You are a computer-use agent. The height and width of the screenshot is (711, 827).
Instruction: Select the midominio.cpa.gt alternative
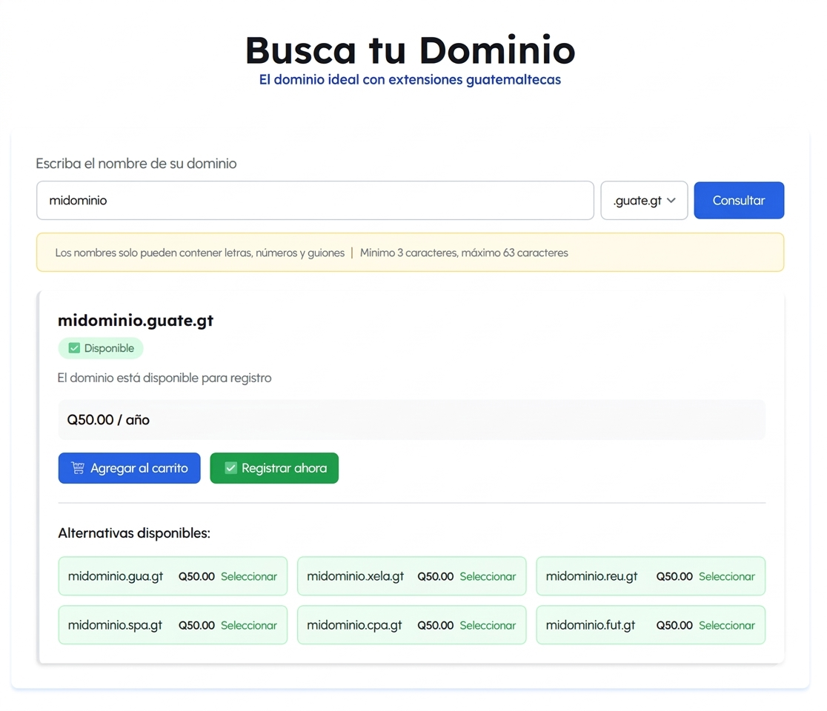[488, 625]
